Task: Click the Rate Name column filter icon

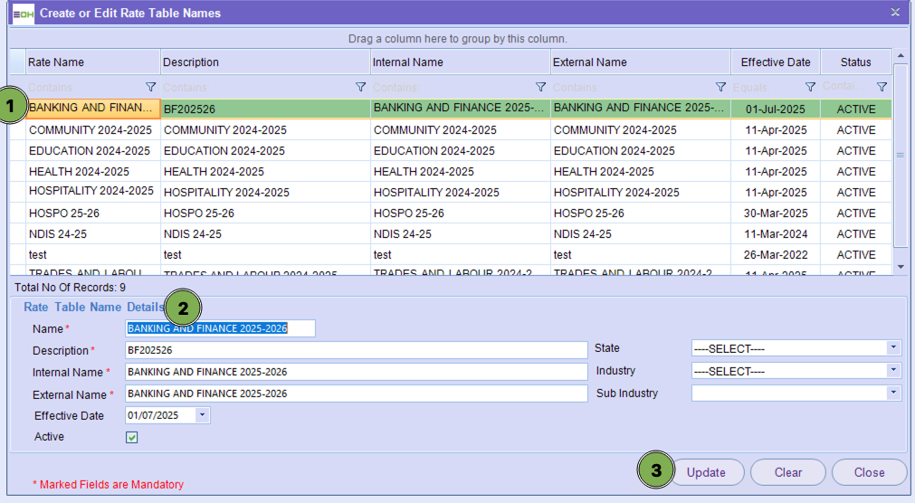Action: coord(151,88)
